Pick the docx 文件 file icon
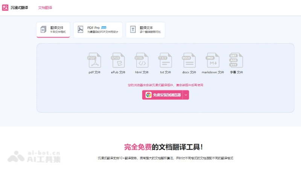This screenshot has height=169, width=301. tap(189, 60)
